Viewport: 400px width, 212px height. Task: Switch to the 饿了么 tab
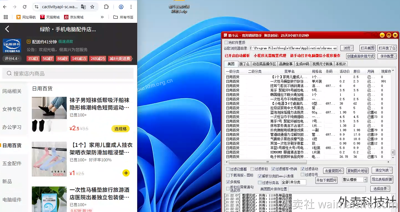(244, 64)
